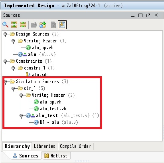Viewport: 164px width, 163px height.
Task: Collapse the Design Sources tree node
Action: pos(5,34)
